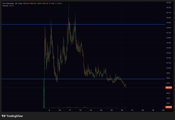This screenshot has height=120, width=175.
Task: Click the "$10M" price axis label
Action: click(x=169, y=68)
